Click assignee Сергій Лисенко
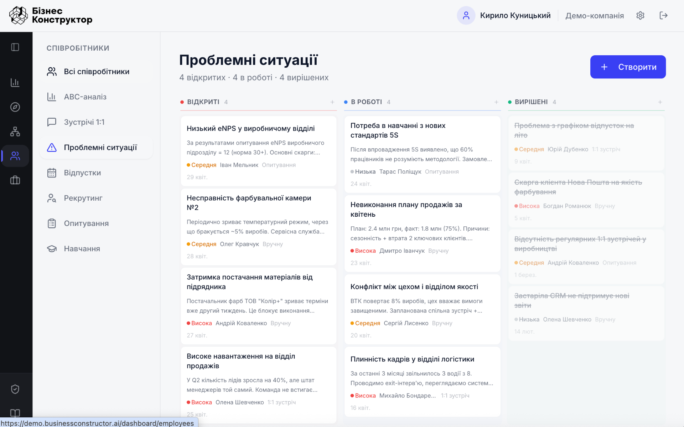Image resolution: width=684 pixels, height=427 pixels. click(406, 323)
